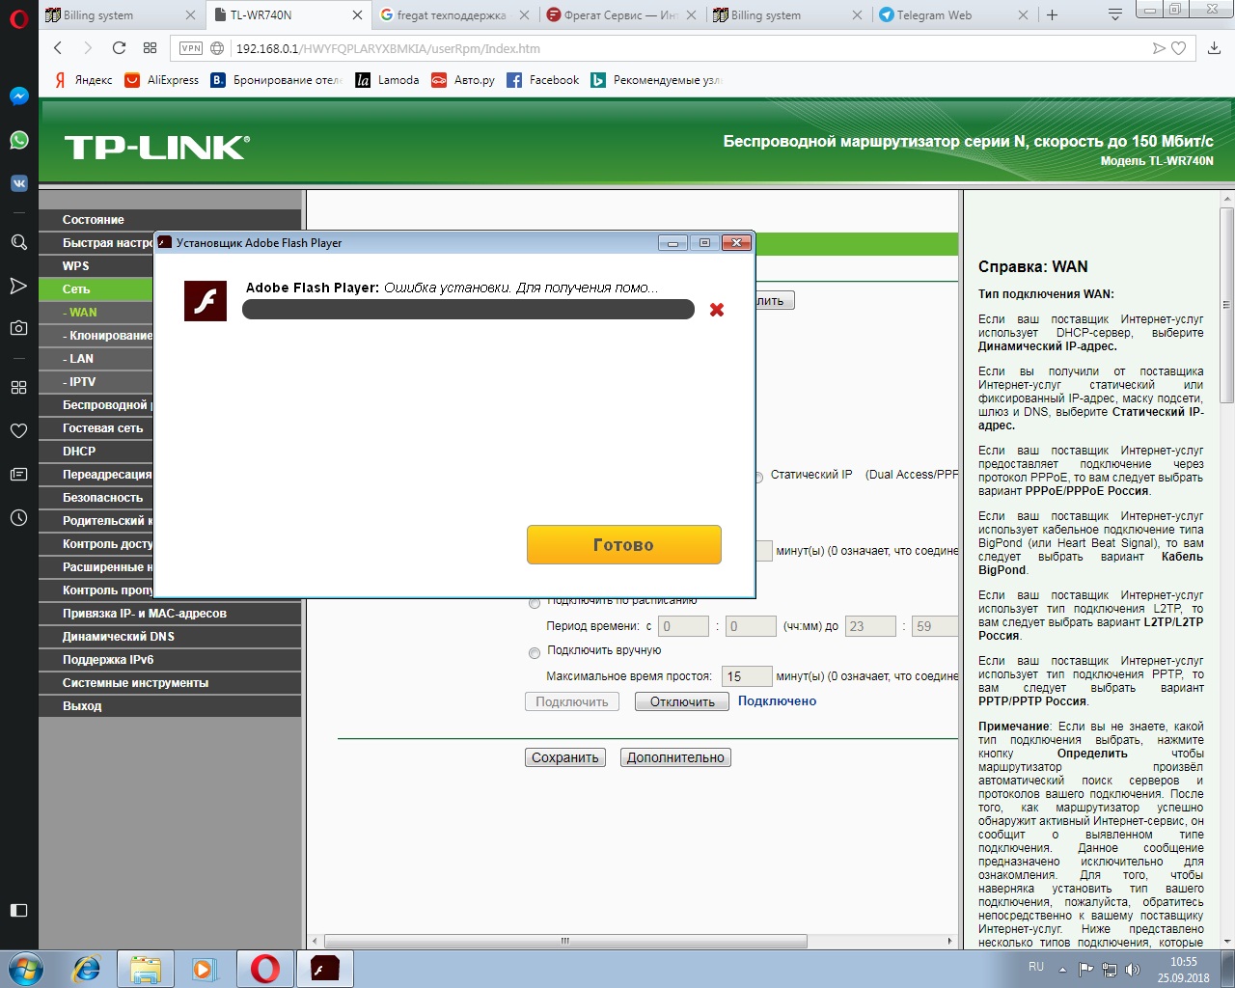Click Выход to log out of router
The width and height of the screenshot is (1235, 988).
(x=170, y=706)
